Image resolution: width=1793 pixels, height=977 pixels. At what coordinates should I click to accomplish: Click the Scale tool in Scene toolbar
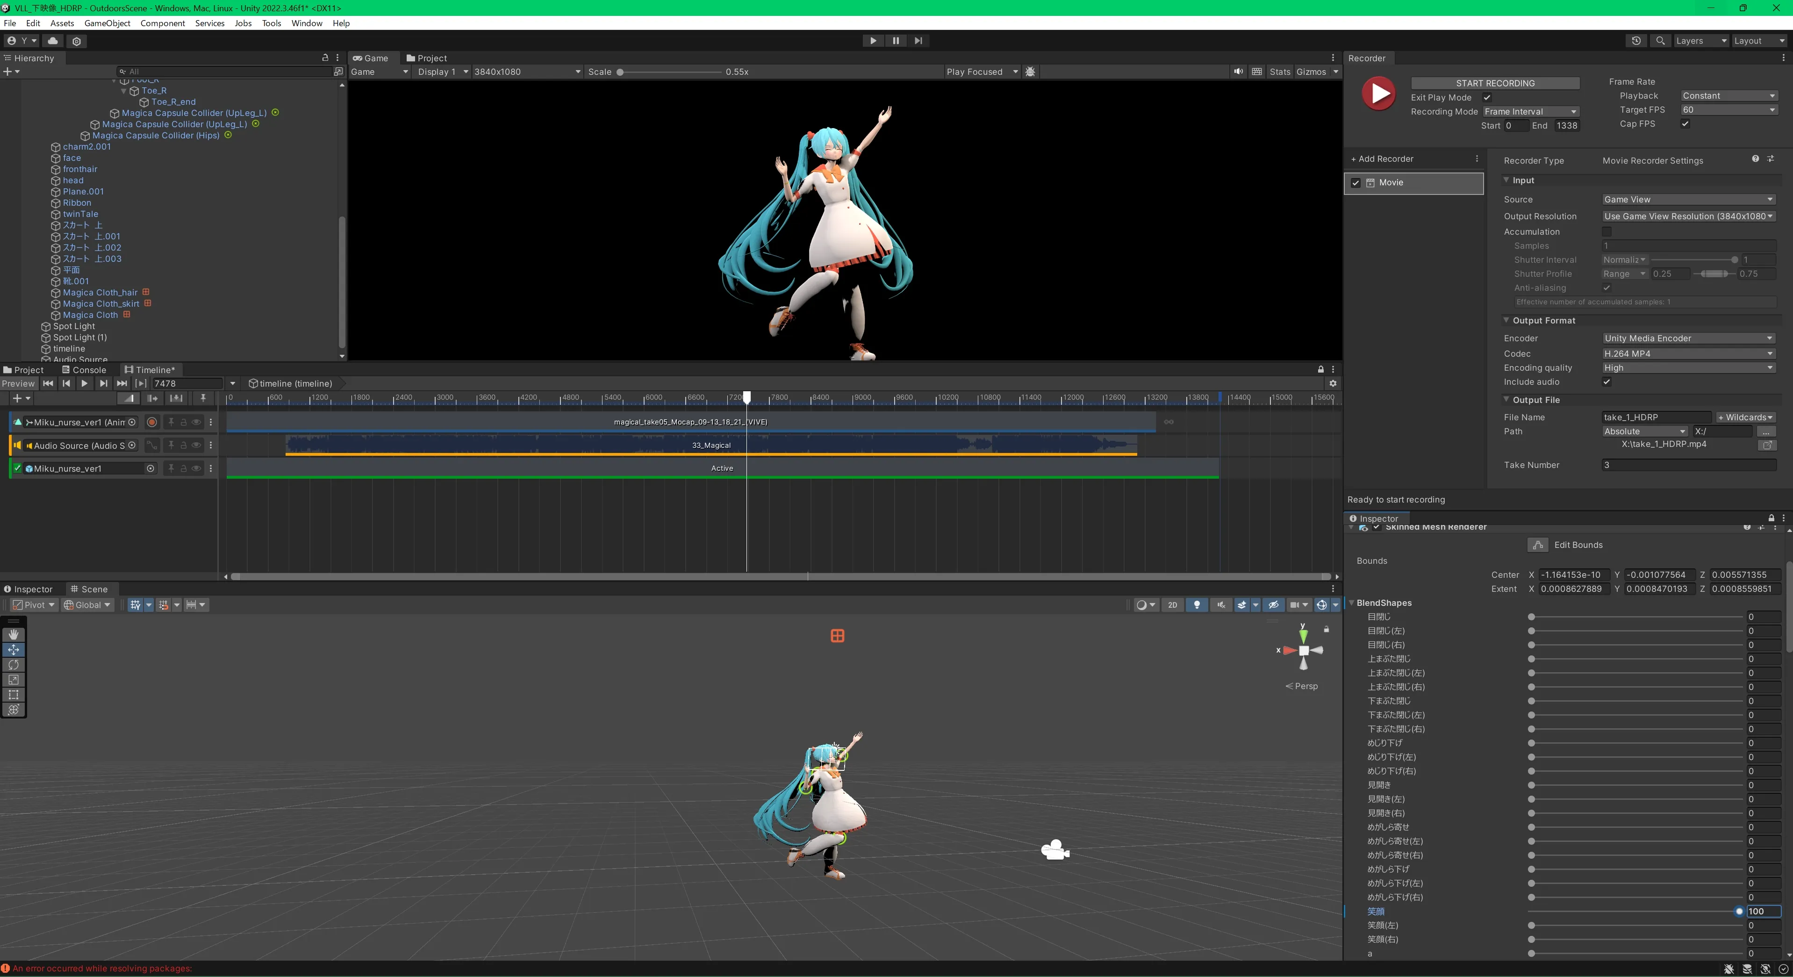click(x=13, y=680)
